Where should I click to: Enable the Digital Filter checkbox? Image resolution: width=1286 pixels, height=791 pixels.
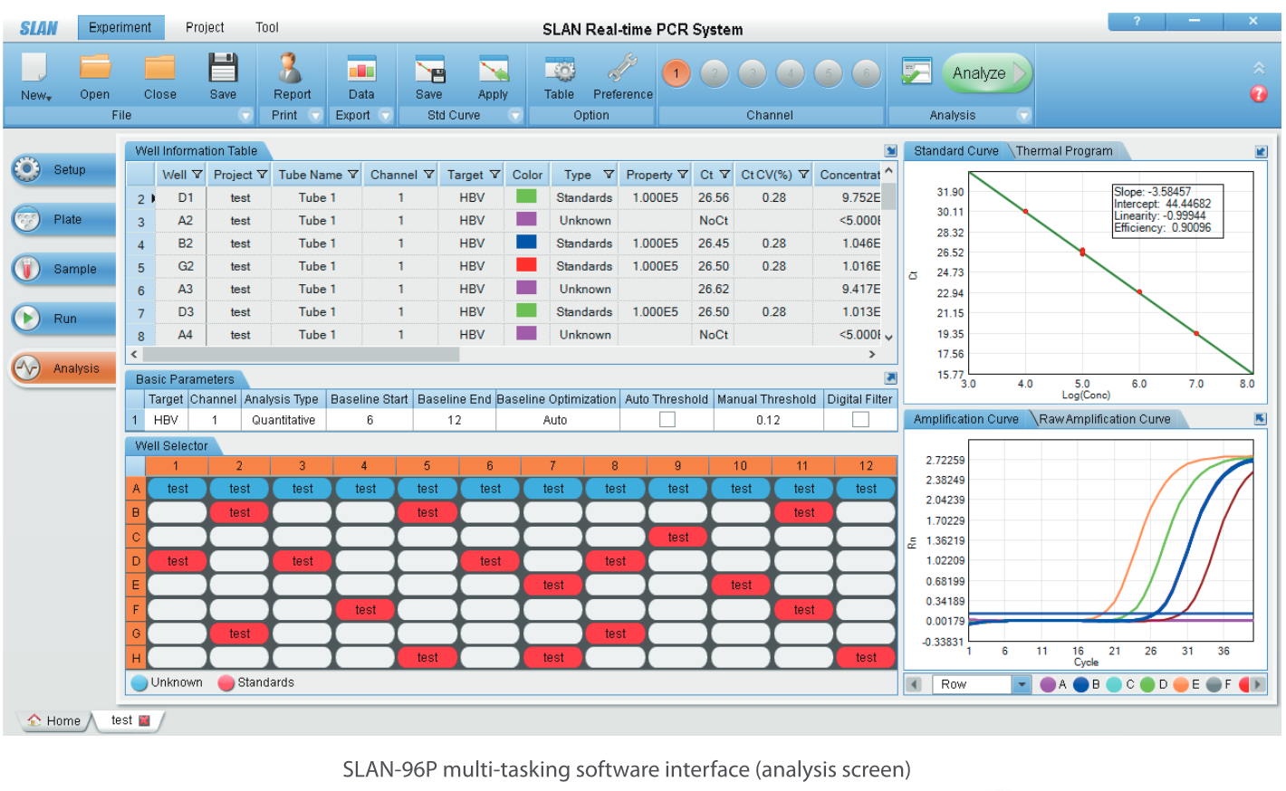tap(860, 420)
